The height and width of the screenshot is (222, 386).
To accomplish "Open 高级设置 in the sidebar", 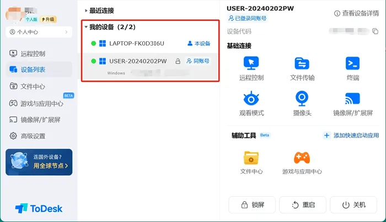I will 39,136.
